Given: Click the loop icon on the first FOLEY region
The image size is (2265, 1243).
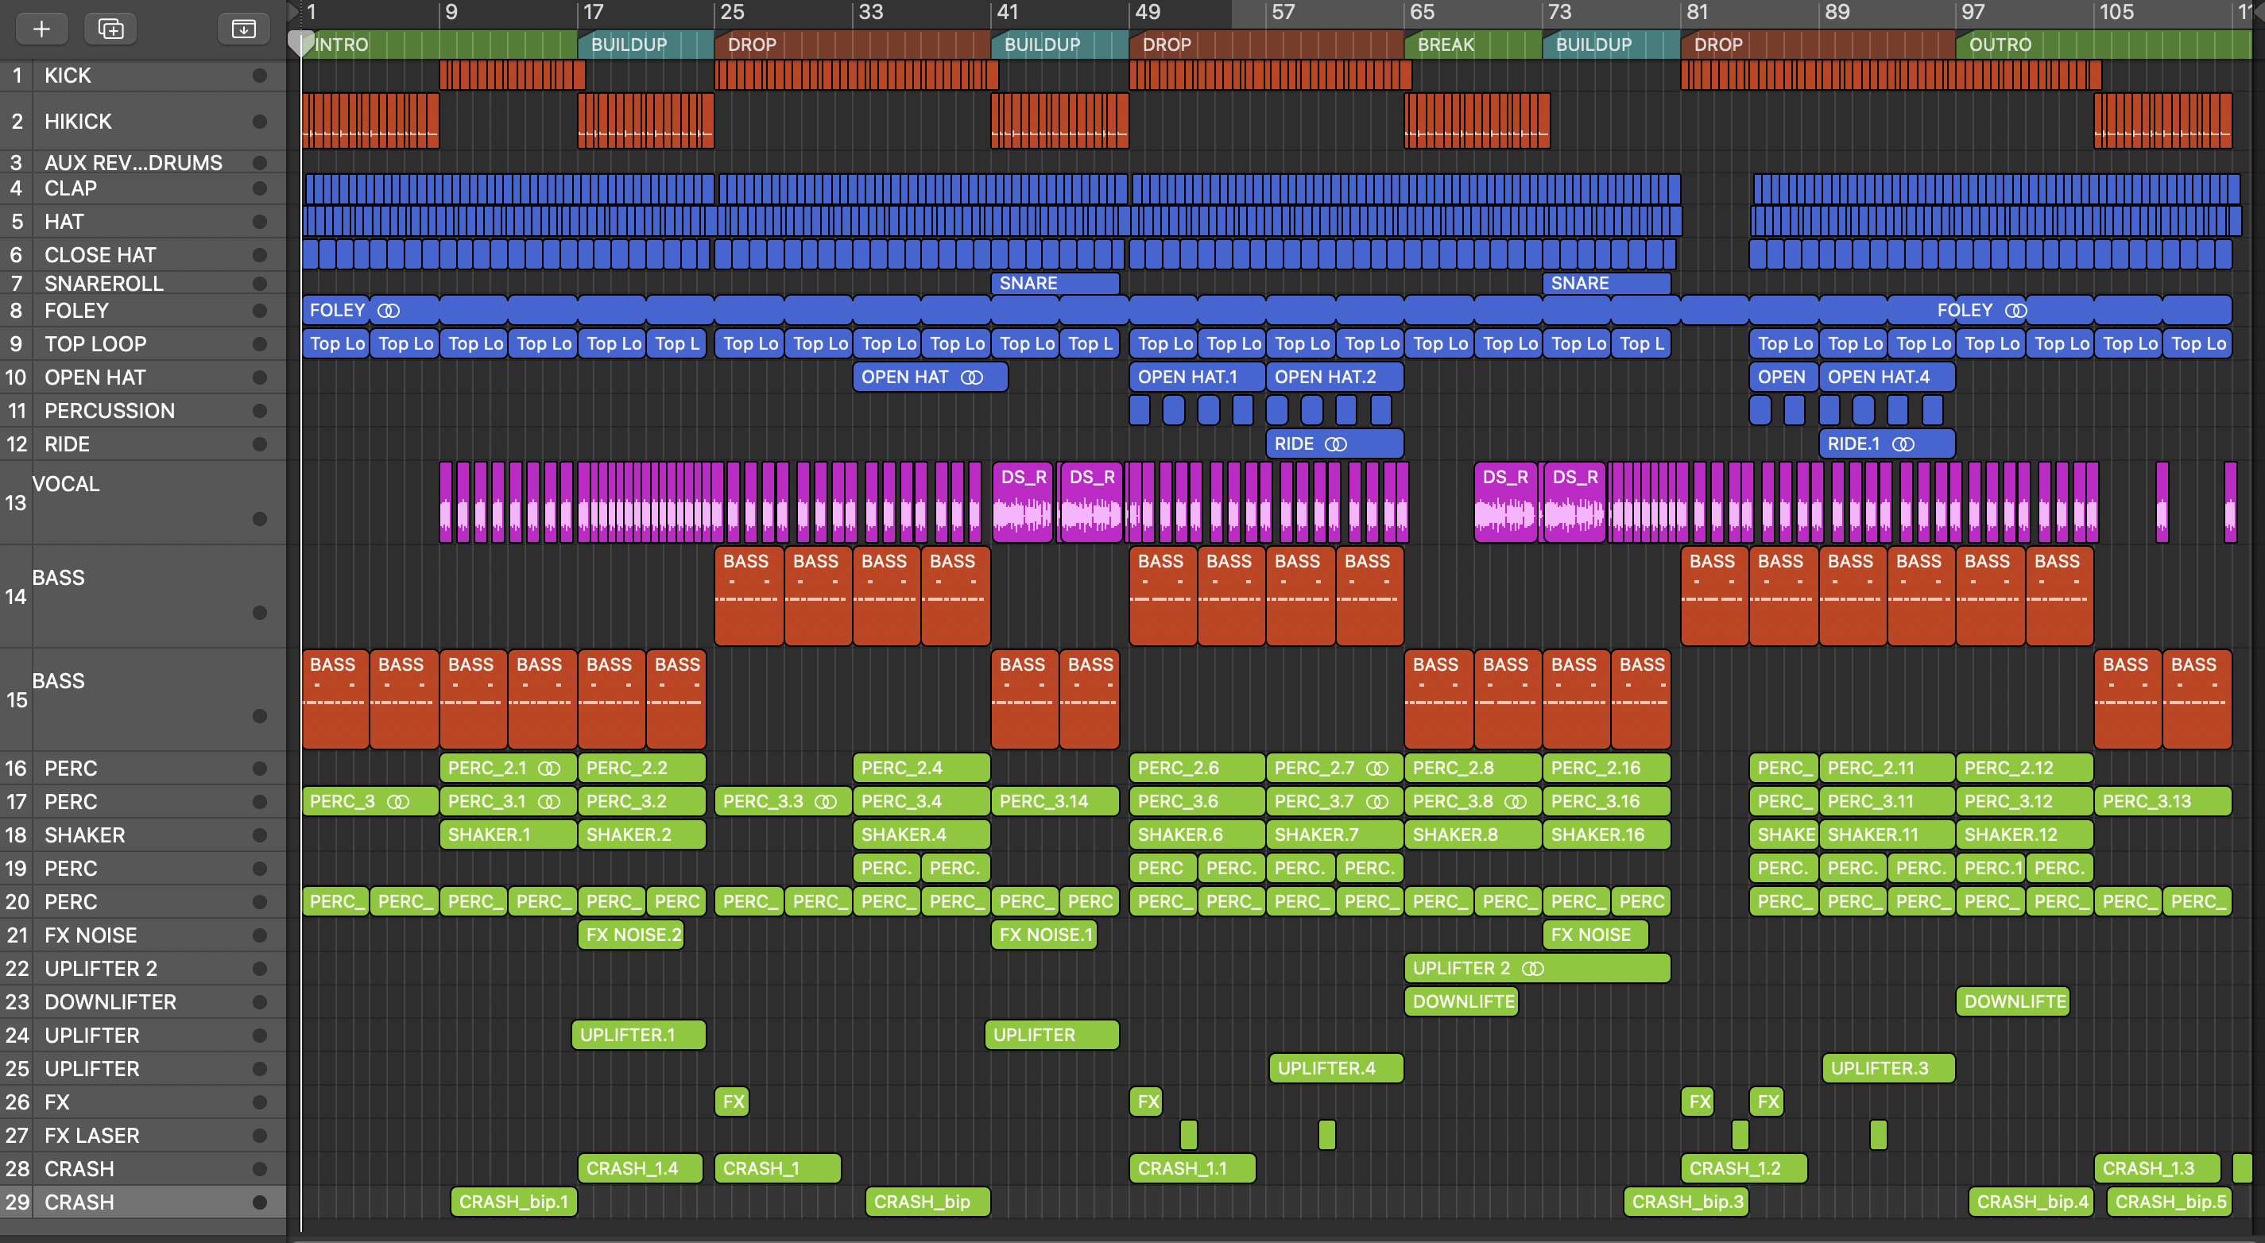Looking at the screenshot, I should click(x=389, y=310).
